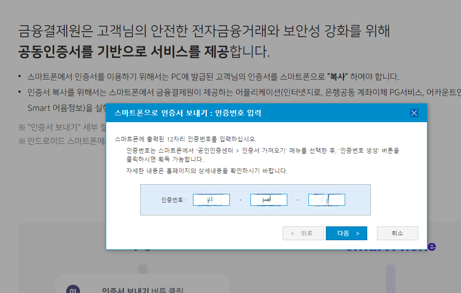Click the note ※ 안드로이드 스마트폰에

click(62, 141)
